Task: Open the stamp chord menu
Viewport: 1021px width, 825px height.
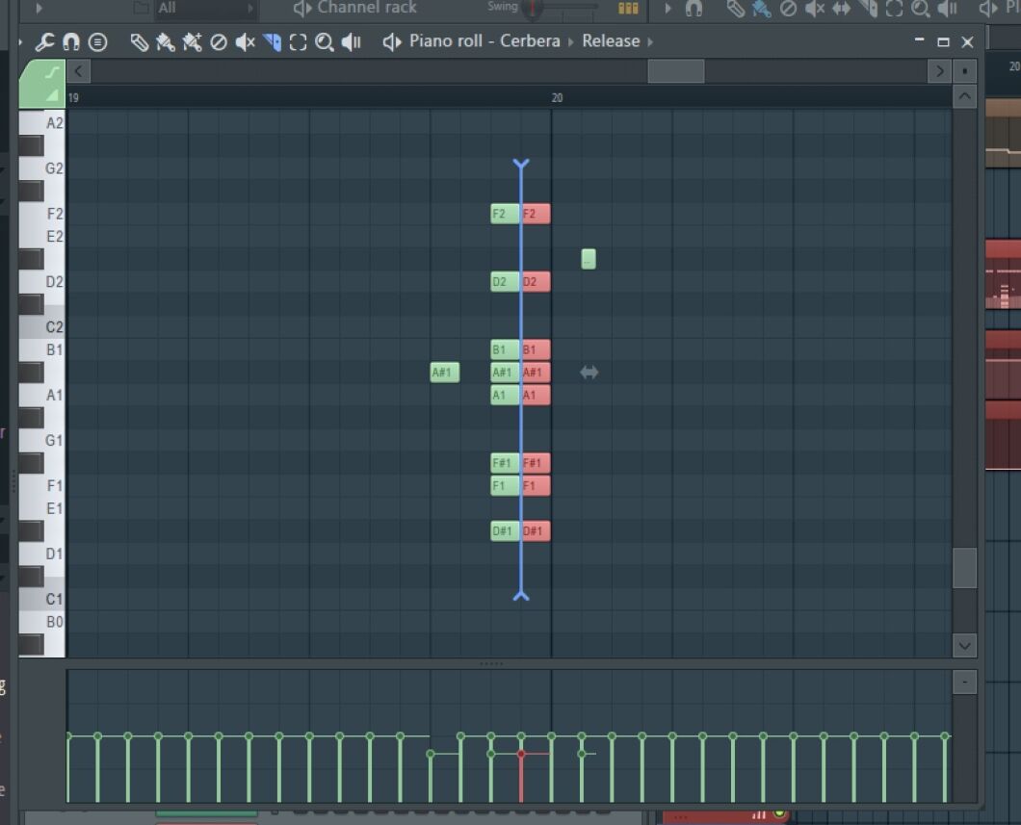Action: click(97, 42)
